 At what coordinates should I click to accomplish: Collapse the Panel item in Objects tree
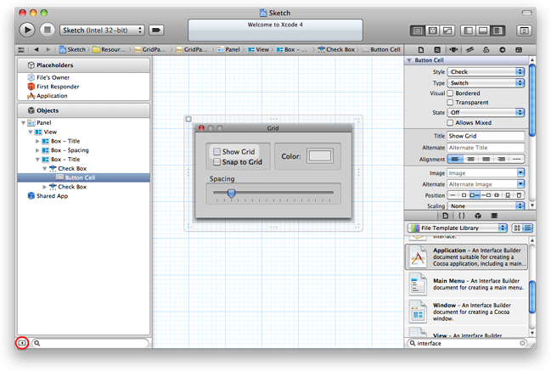pyautogui.click(x=23, y=123)
